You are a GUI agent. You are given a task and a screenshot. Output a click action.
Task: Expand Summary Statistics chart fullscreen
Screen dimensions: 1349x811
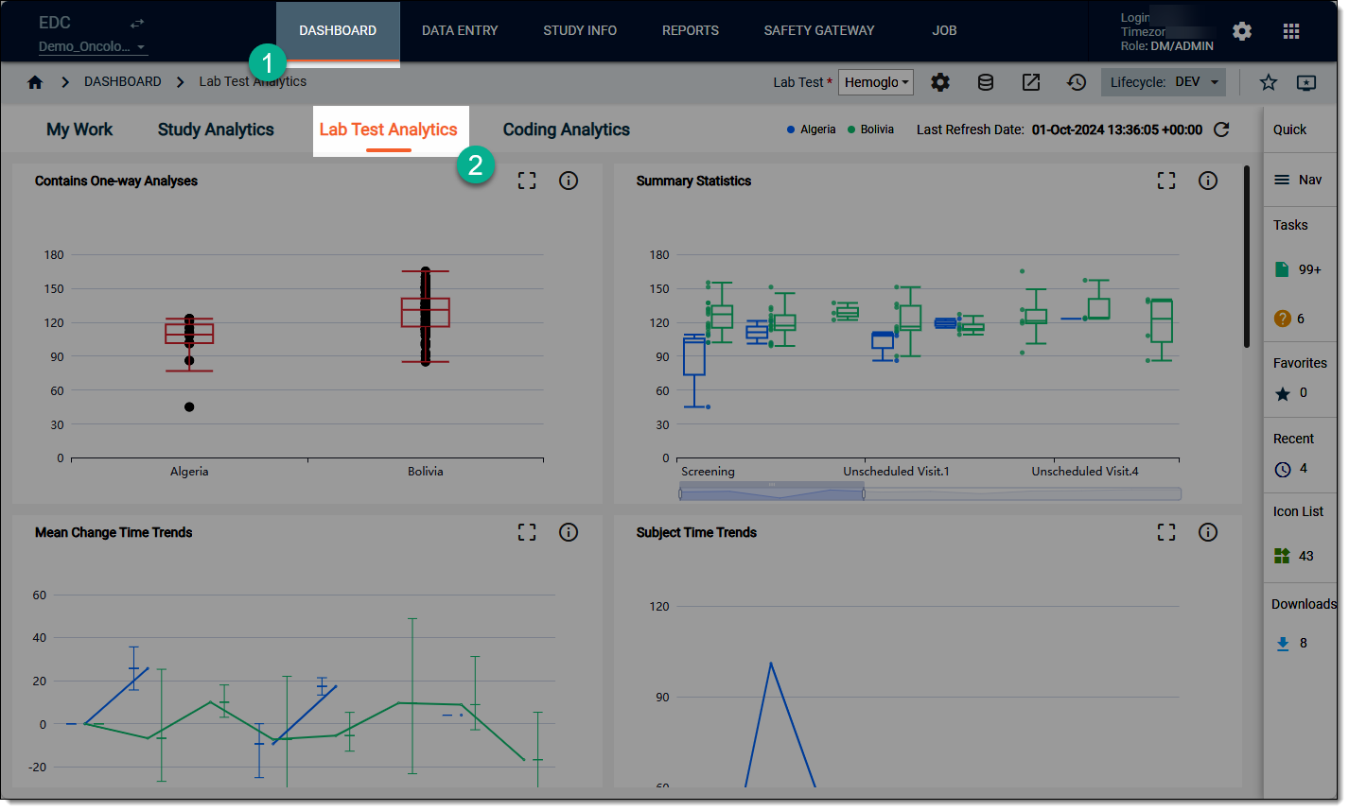pyautogui.click(x=1166, y=181)
